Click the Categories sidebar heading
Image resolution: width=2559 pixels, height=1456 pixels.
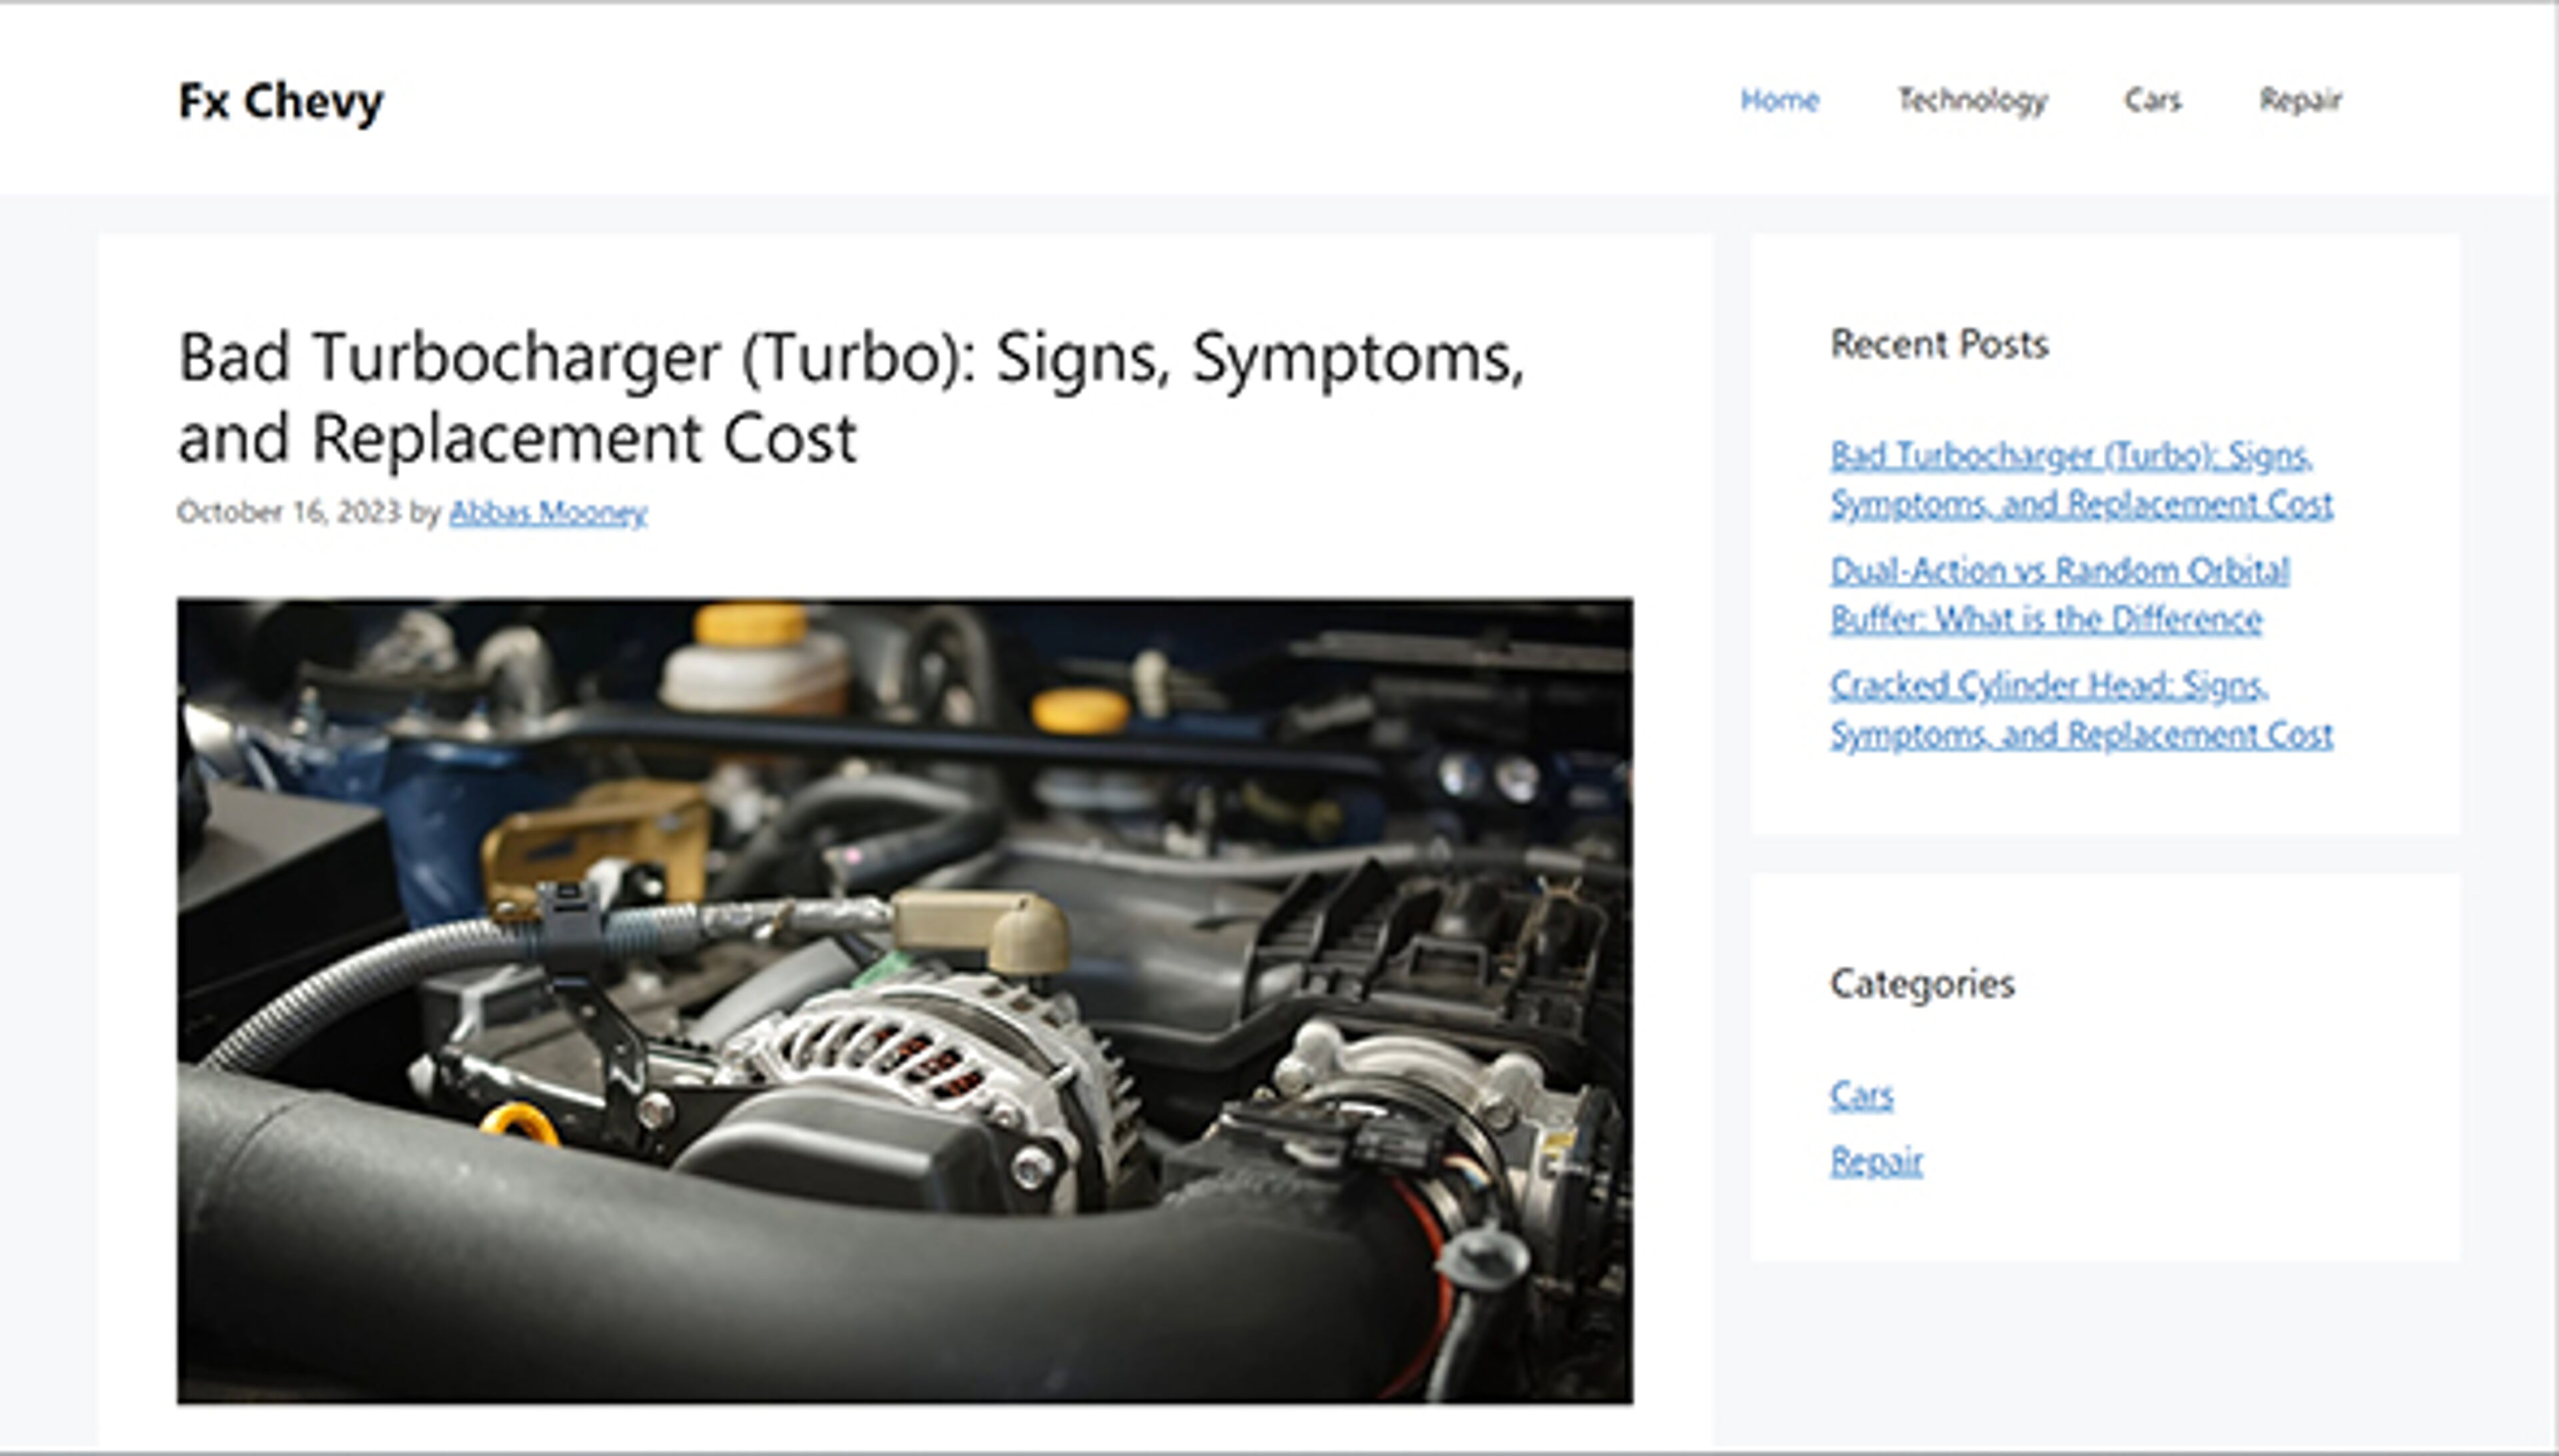coord(1922,983)
